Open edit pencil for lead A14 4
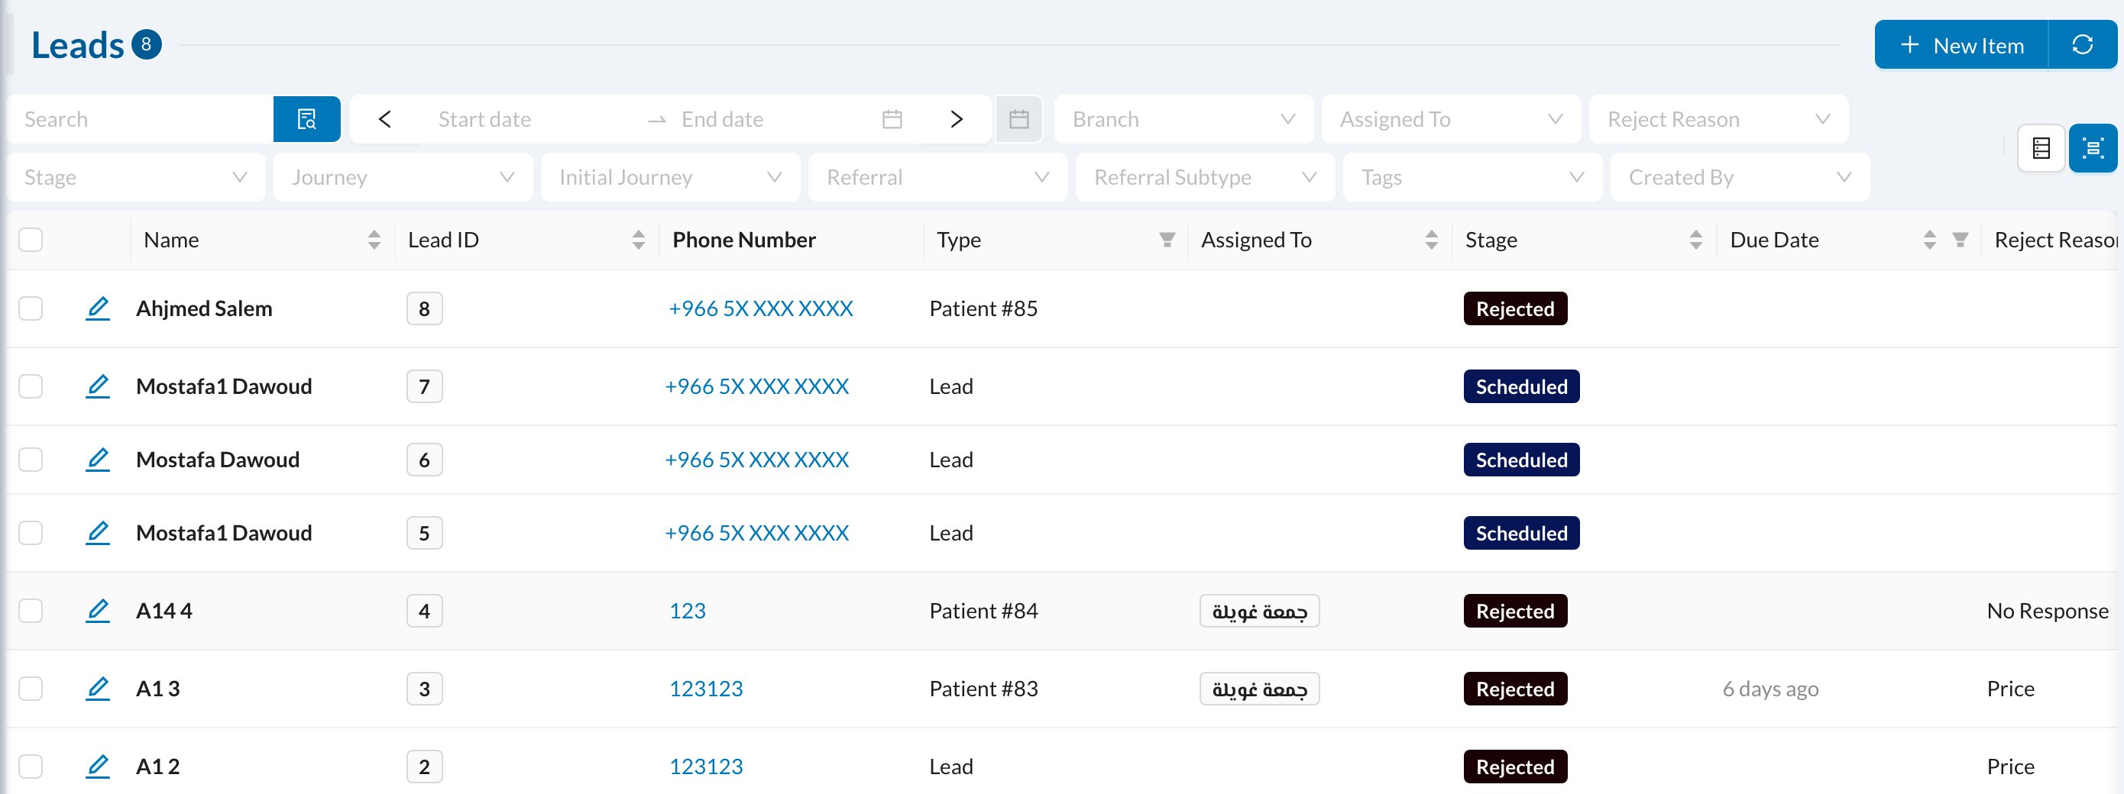This screenshot has height=794, width=2124. 97,611
